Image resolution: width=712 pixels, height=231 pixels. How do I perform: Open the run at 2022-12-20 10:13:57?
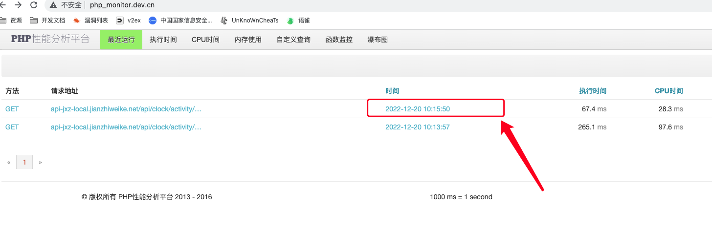417,127
